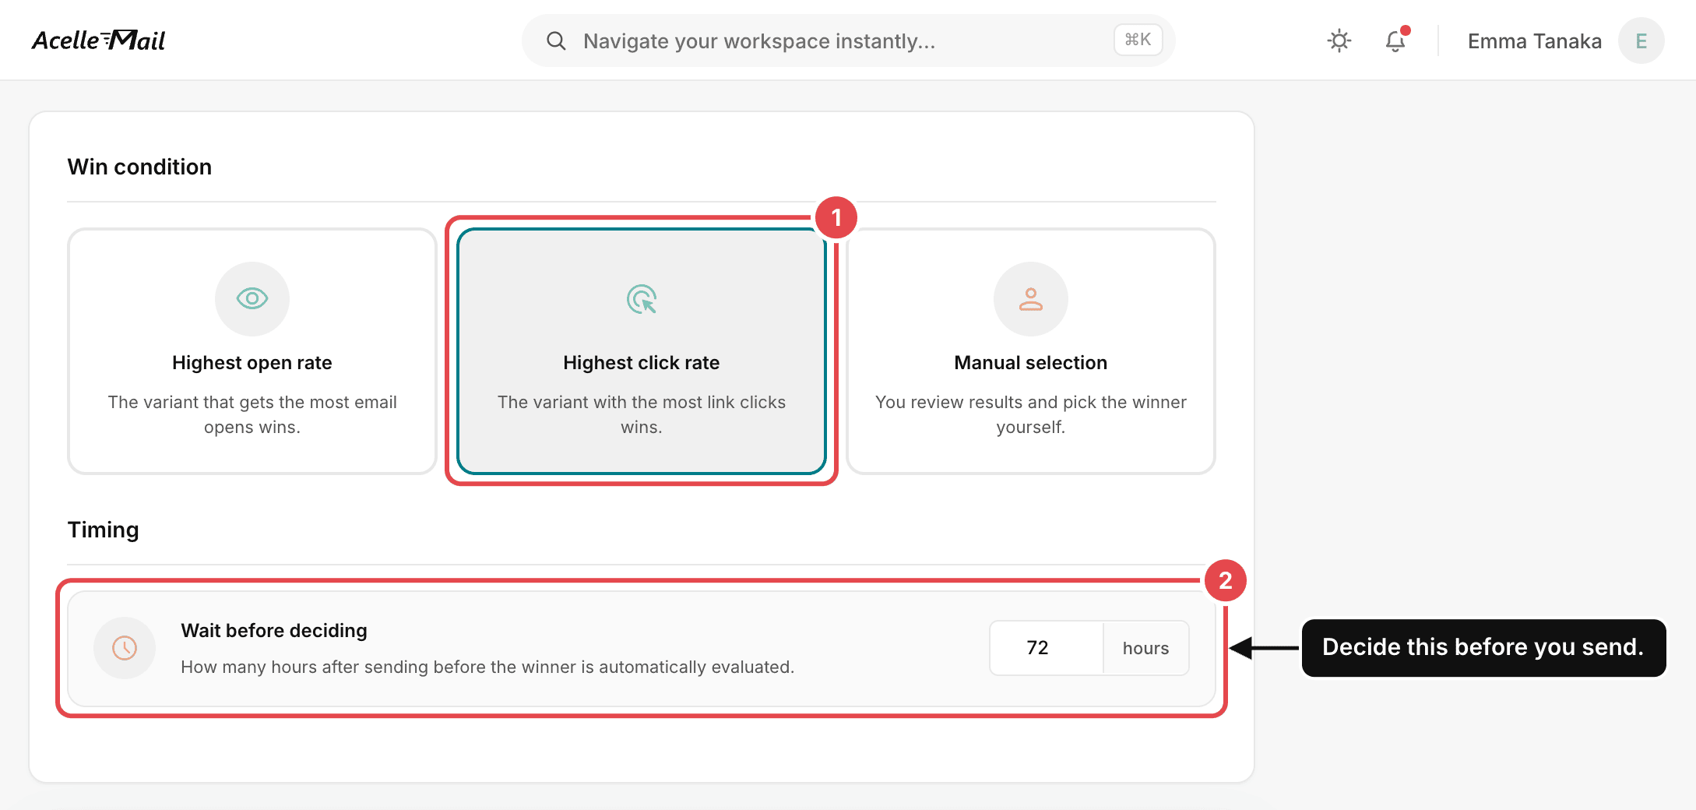
Task: Click 'The variant with the most link clicks wins.'
Action: pos(642,414)
